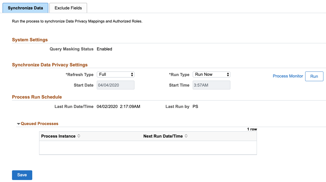Open the Refresh Type dropdown
Screen dimensions: 326x182
coord(116,74)
